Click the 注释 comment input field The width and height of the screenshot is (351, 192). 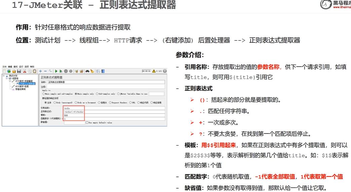pyautogui.click(x=106, y=87)
